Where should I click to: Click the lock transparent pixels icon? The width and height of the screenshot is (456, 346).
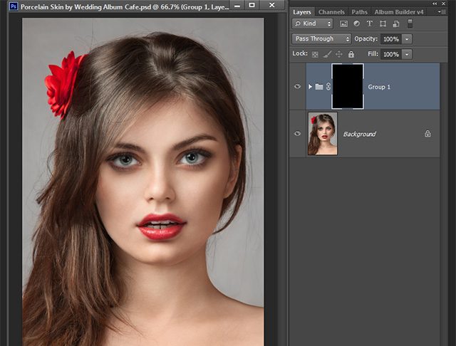pyautogui.click(x=315, y=54)
